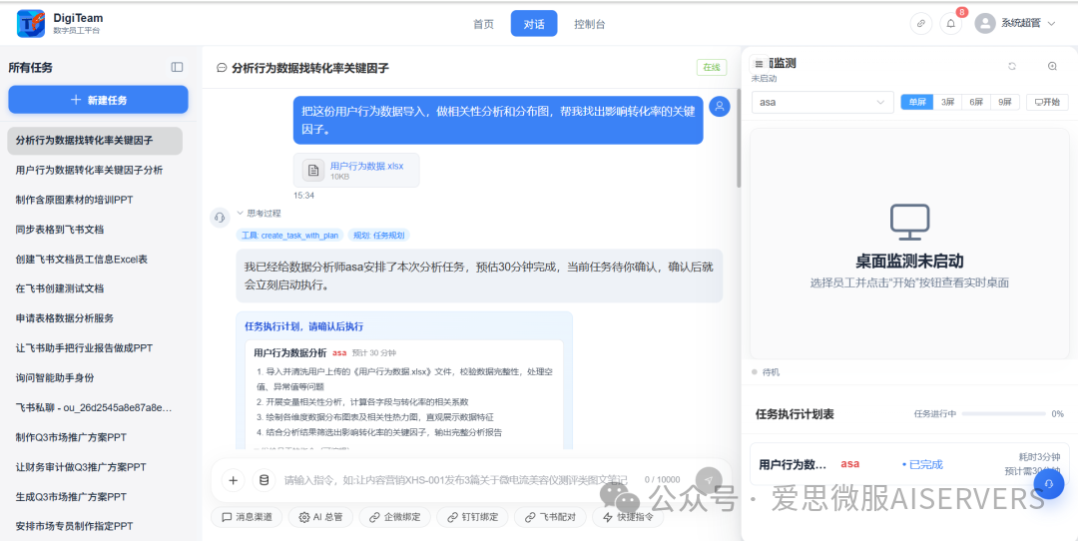1078x541 pixels.
Task: Expand the 系统超管 account menu
Action: coord(1028,23)
